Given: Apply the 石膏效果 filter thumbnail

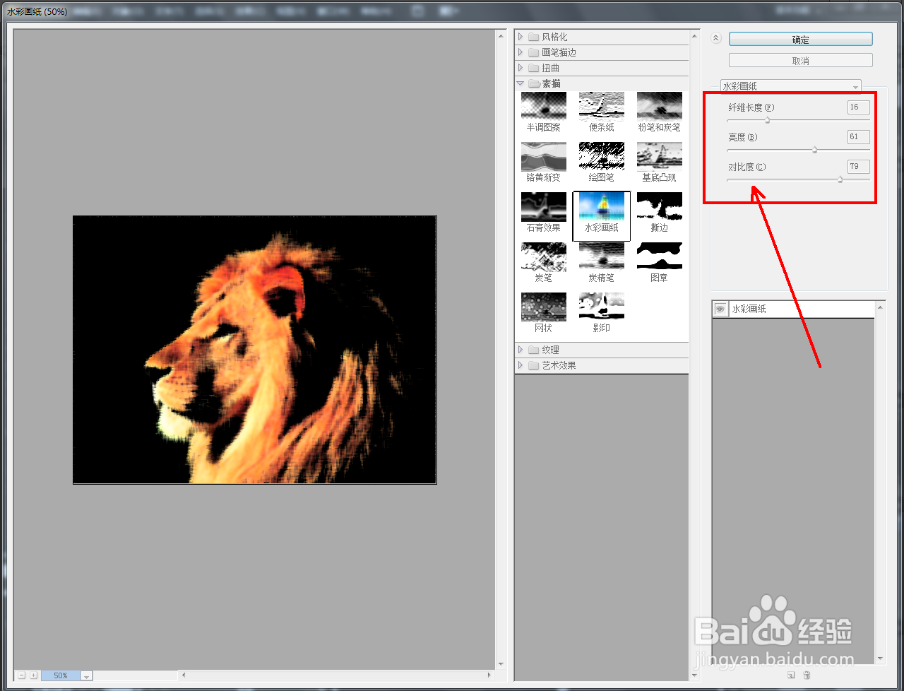Looking at the screenshot, I should pos(543,206).
